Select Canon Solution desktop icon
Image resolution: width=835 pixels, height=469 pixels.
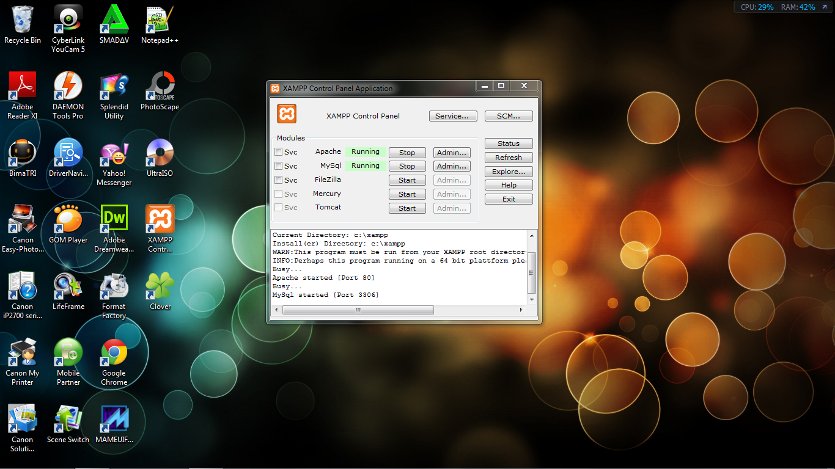[23, 428]
